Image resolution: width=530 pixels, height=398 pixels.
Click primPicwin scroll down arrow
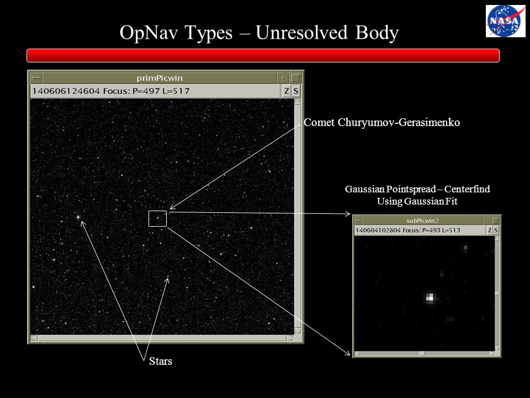[298, 331]
